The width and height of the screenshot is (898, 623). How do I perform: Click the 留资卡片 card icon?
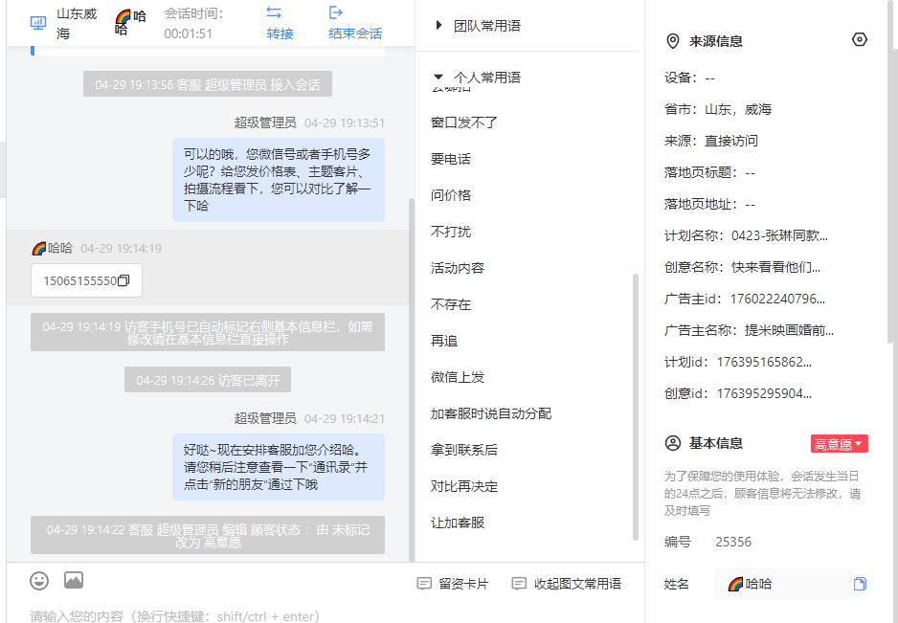[x=424, y=584]
